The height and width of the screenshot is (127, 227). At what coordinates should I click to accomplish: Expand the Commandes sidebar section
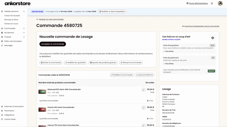tap(24, 29)
